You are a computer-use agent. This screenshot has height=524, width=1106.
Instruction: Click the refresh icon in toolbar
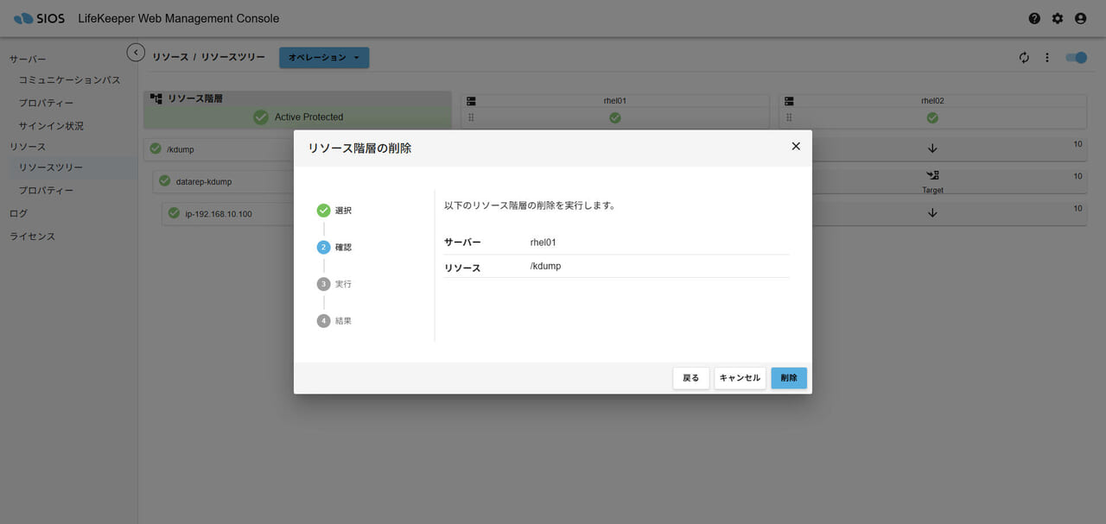coord(1024,58)
